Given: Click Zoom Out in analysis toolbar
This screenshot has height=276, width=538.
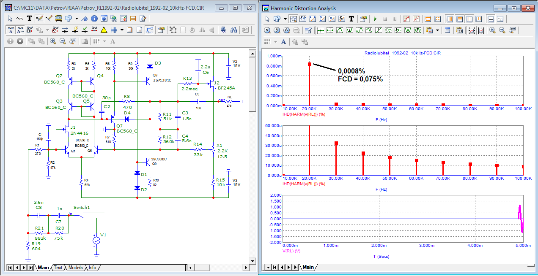Looking at the screenshot, I should pyautogui.click(x=502, y=30).
